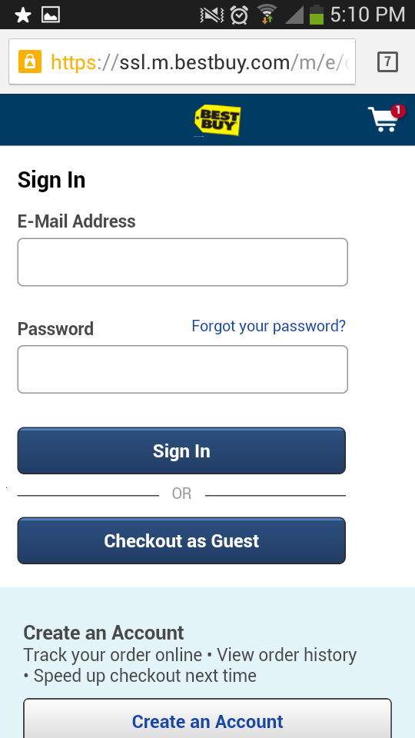Tap the cell signal strength icon
The image size is (415, 738).
point(294,15)
